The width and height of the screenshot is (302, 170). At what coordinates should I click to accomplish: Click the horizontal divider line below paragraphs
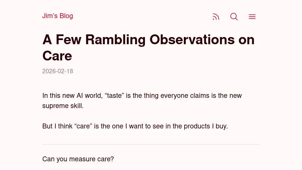click(x=151, y=144)
